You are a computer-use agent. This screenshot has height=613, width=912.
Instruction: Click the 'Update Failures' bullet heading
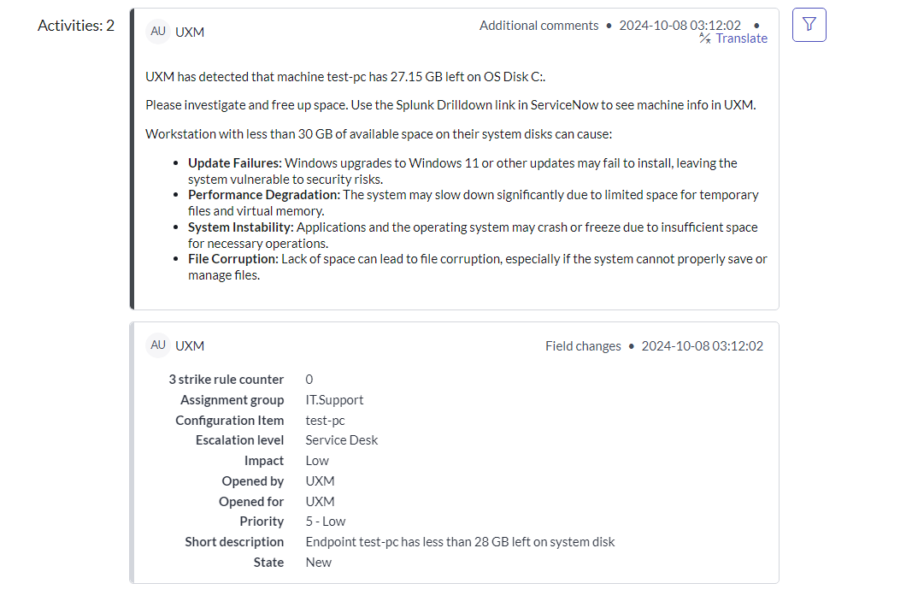coord(234,163)
